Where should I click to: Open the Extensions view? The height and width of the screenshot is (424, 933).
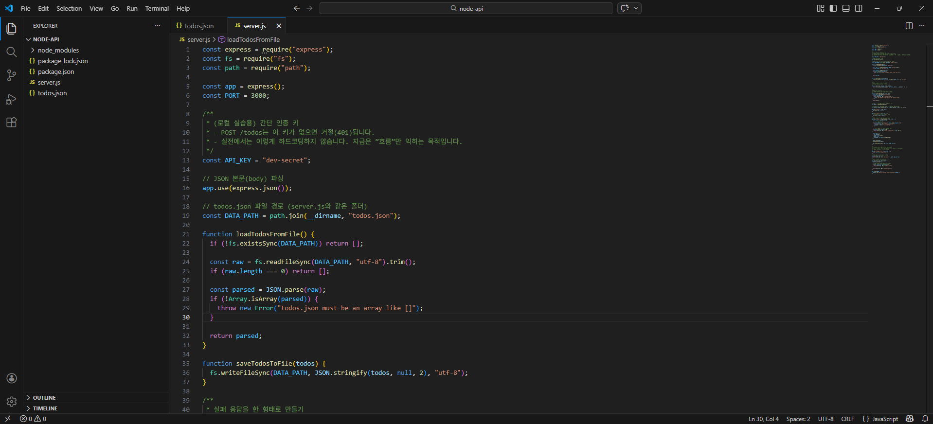(x=12, y=123)
